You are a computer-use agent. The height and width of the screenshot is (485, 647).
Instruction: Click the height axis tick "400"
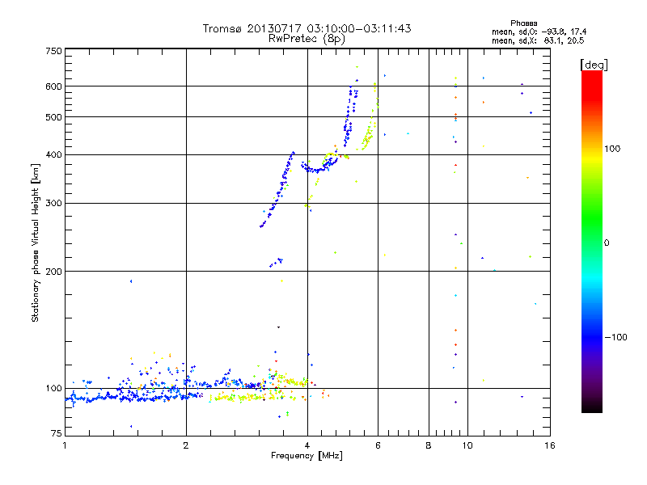coord(54,154)
